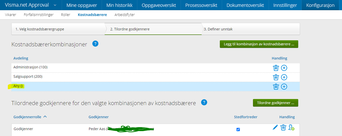This screenshot has height=136, width=342.
Task: Click the plus icon for Salgsupport (200)
Action: pyautogui.click(x=284, y=77)
